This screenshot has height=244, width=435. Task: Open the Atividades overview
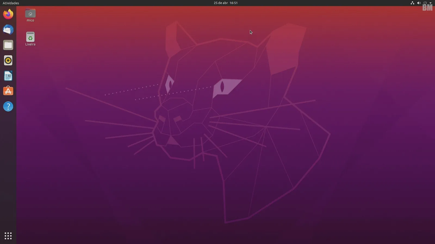tap(10, 3)
